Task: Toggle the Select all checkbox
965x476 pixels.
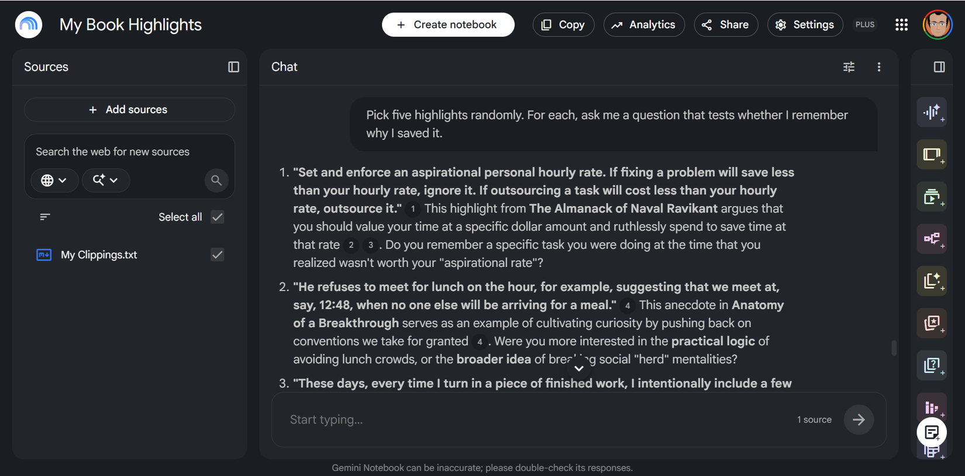Action: click(x=218, y=217)
